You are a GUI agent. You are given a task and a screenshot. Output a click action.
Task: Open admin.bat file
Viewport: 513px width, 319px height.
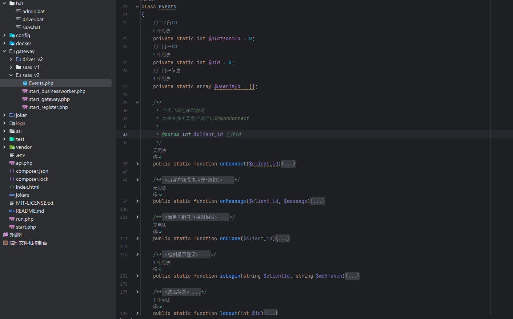pyautogui.click(x=33, y=11)
